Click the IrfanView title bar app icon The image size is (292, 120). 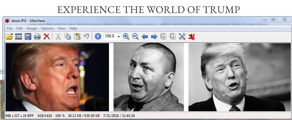7,21
